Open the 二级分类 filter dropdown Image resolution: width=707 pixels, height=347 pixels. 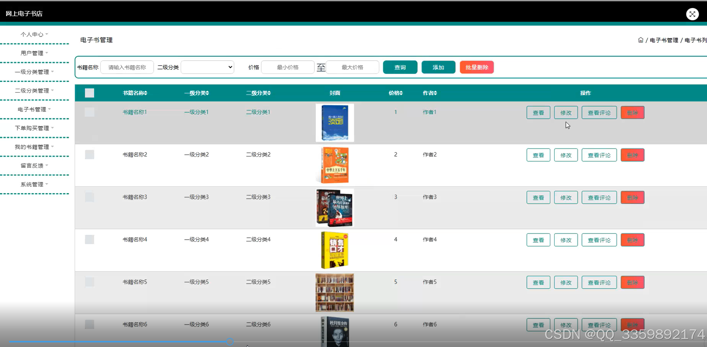(x=207, y=67)
